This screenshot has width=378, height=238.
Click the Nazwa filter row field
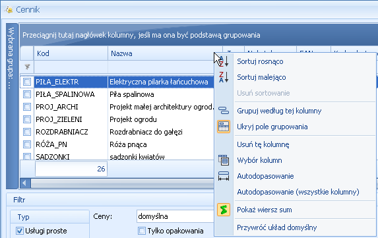coord(161,67)
